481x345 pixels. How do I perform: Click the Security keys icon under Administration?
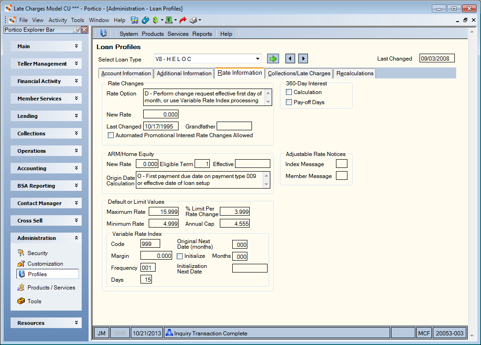[x=21, y=253]
